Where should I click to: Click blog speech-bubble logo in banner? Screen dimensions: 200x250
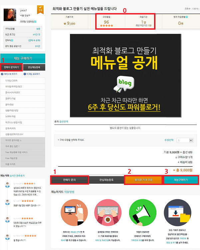click(x=124, y=84)
